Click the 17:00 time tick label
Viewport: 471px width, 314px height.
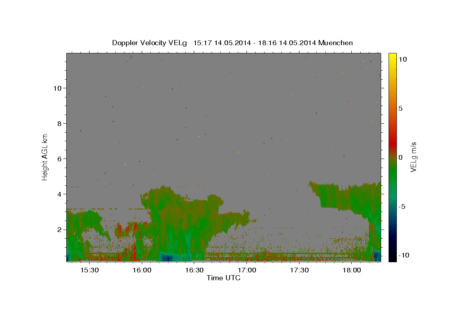click(247, 270)
